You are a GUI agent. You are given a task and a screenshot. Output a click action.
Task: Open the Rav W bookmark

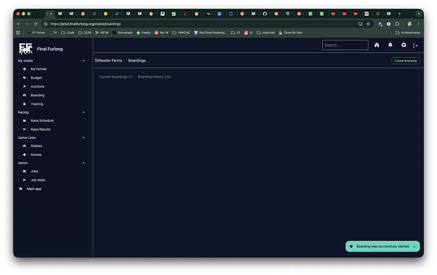161,32
